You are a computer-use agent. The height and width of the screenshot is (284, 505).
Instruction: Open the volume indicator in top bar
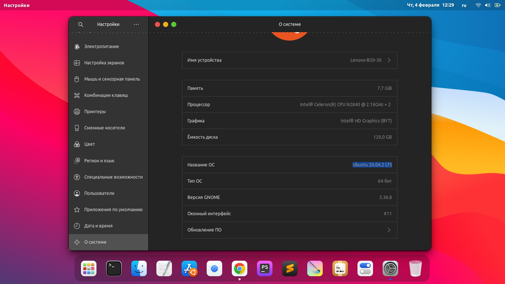(x=488, y=5)
